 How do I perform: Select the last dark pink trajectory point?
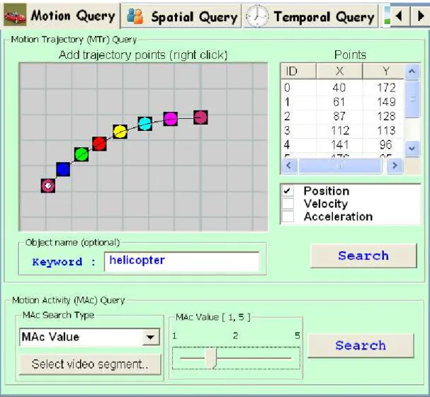click(200, 117)
